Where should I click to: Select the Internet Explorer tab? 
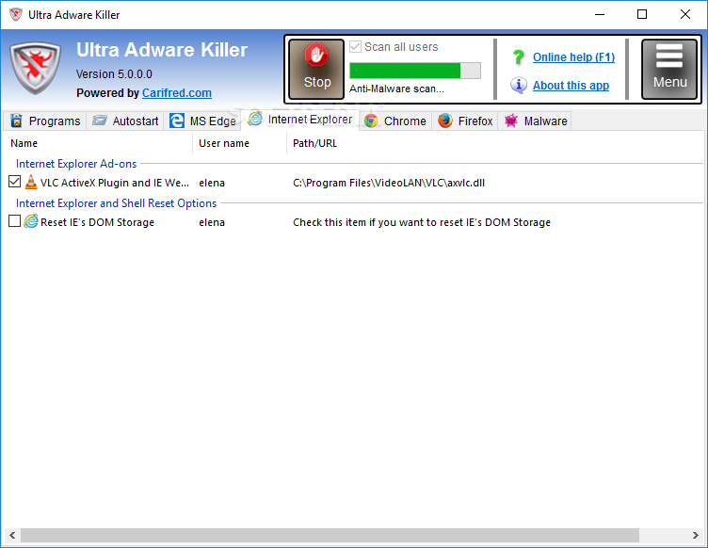click(300, 120)
